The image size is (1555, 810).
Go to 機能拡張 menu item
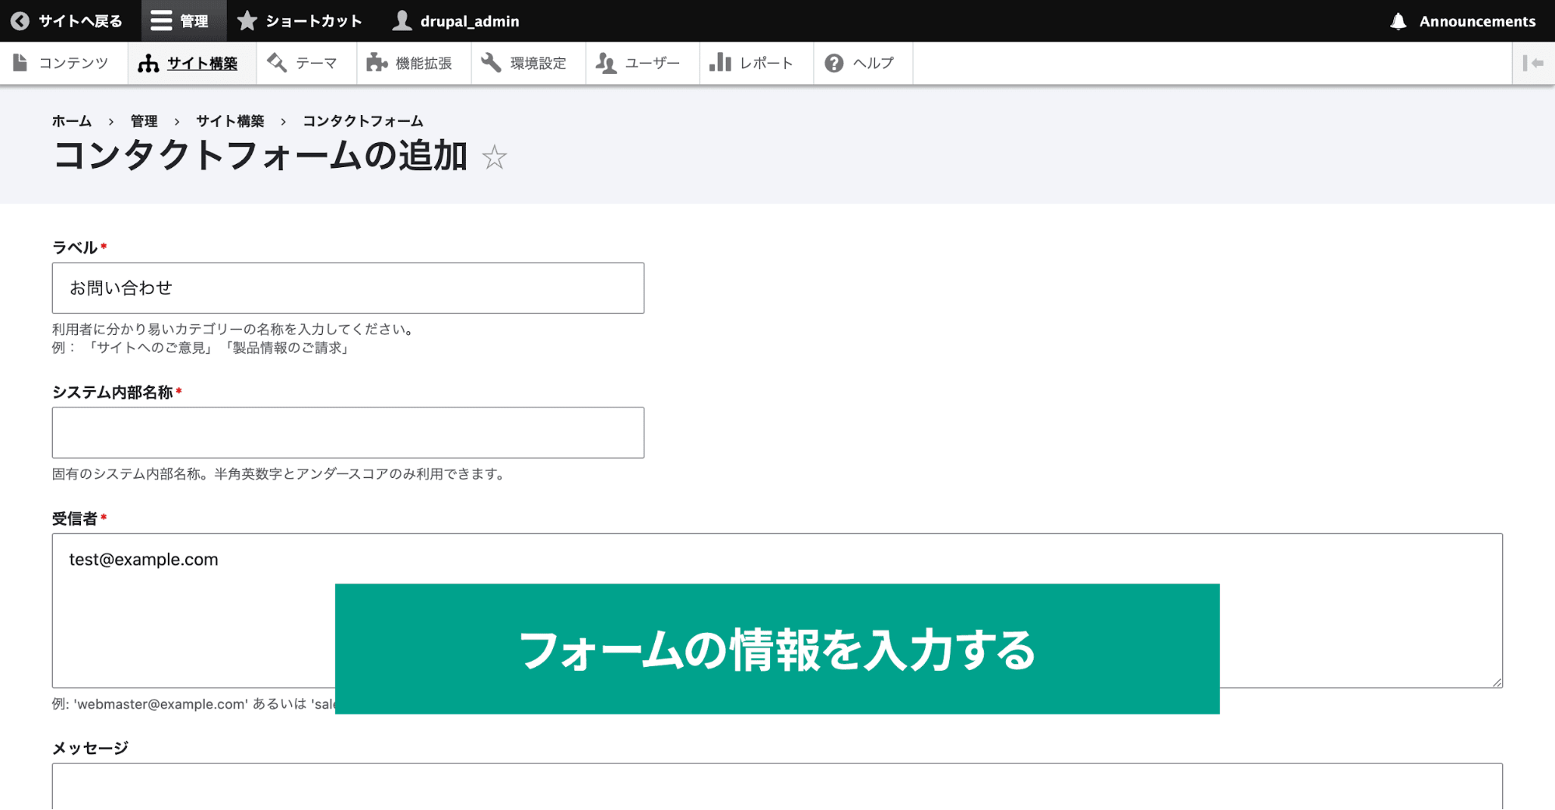tap(414, 63)
